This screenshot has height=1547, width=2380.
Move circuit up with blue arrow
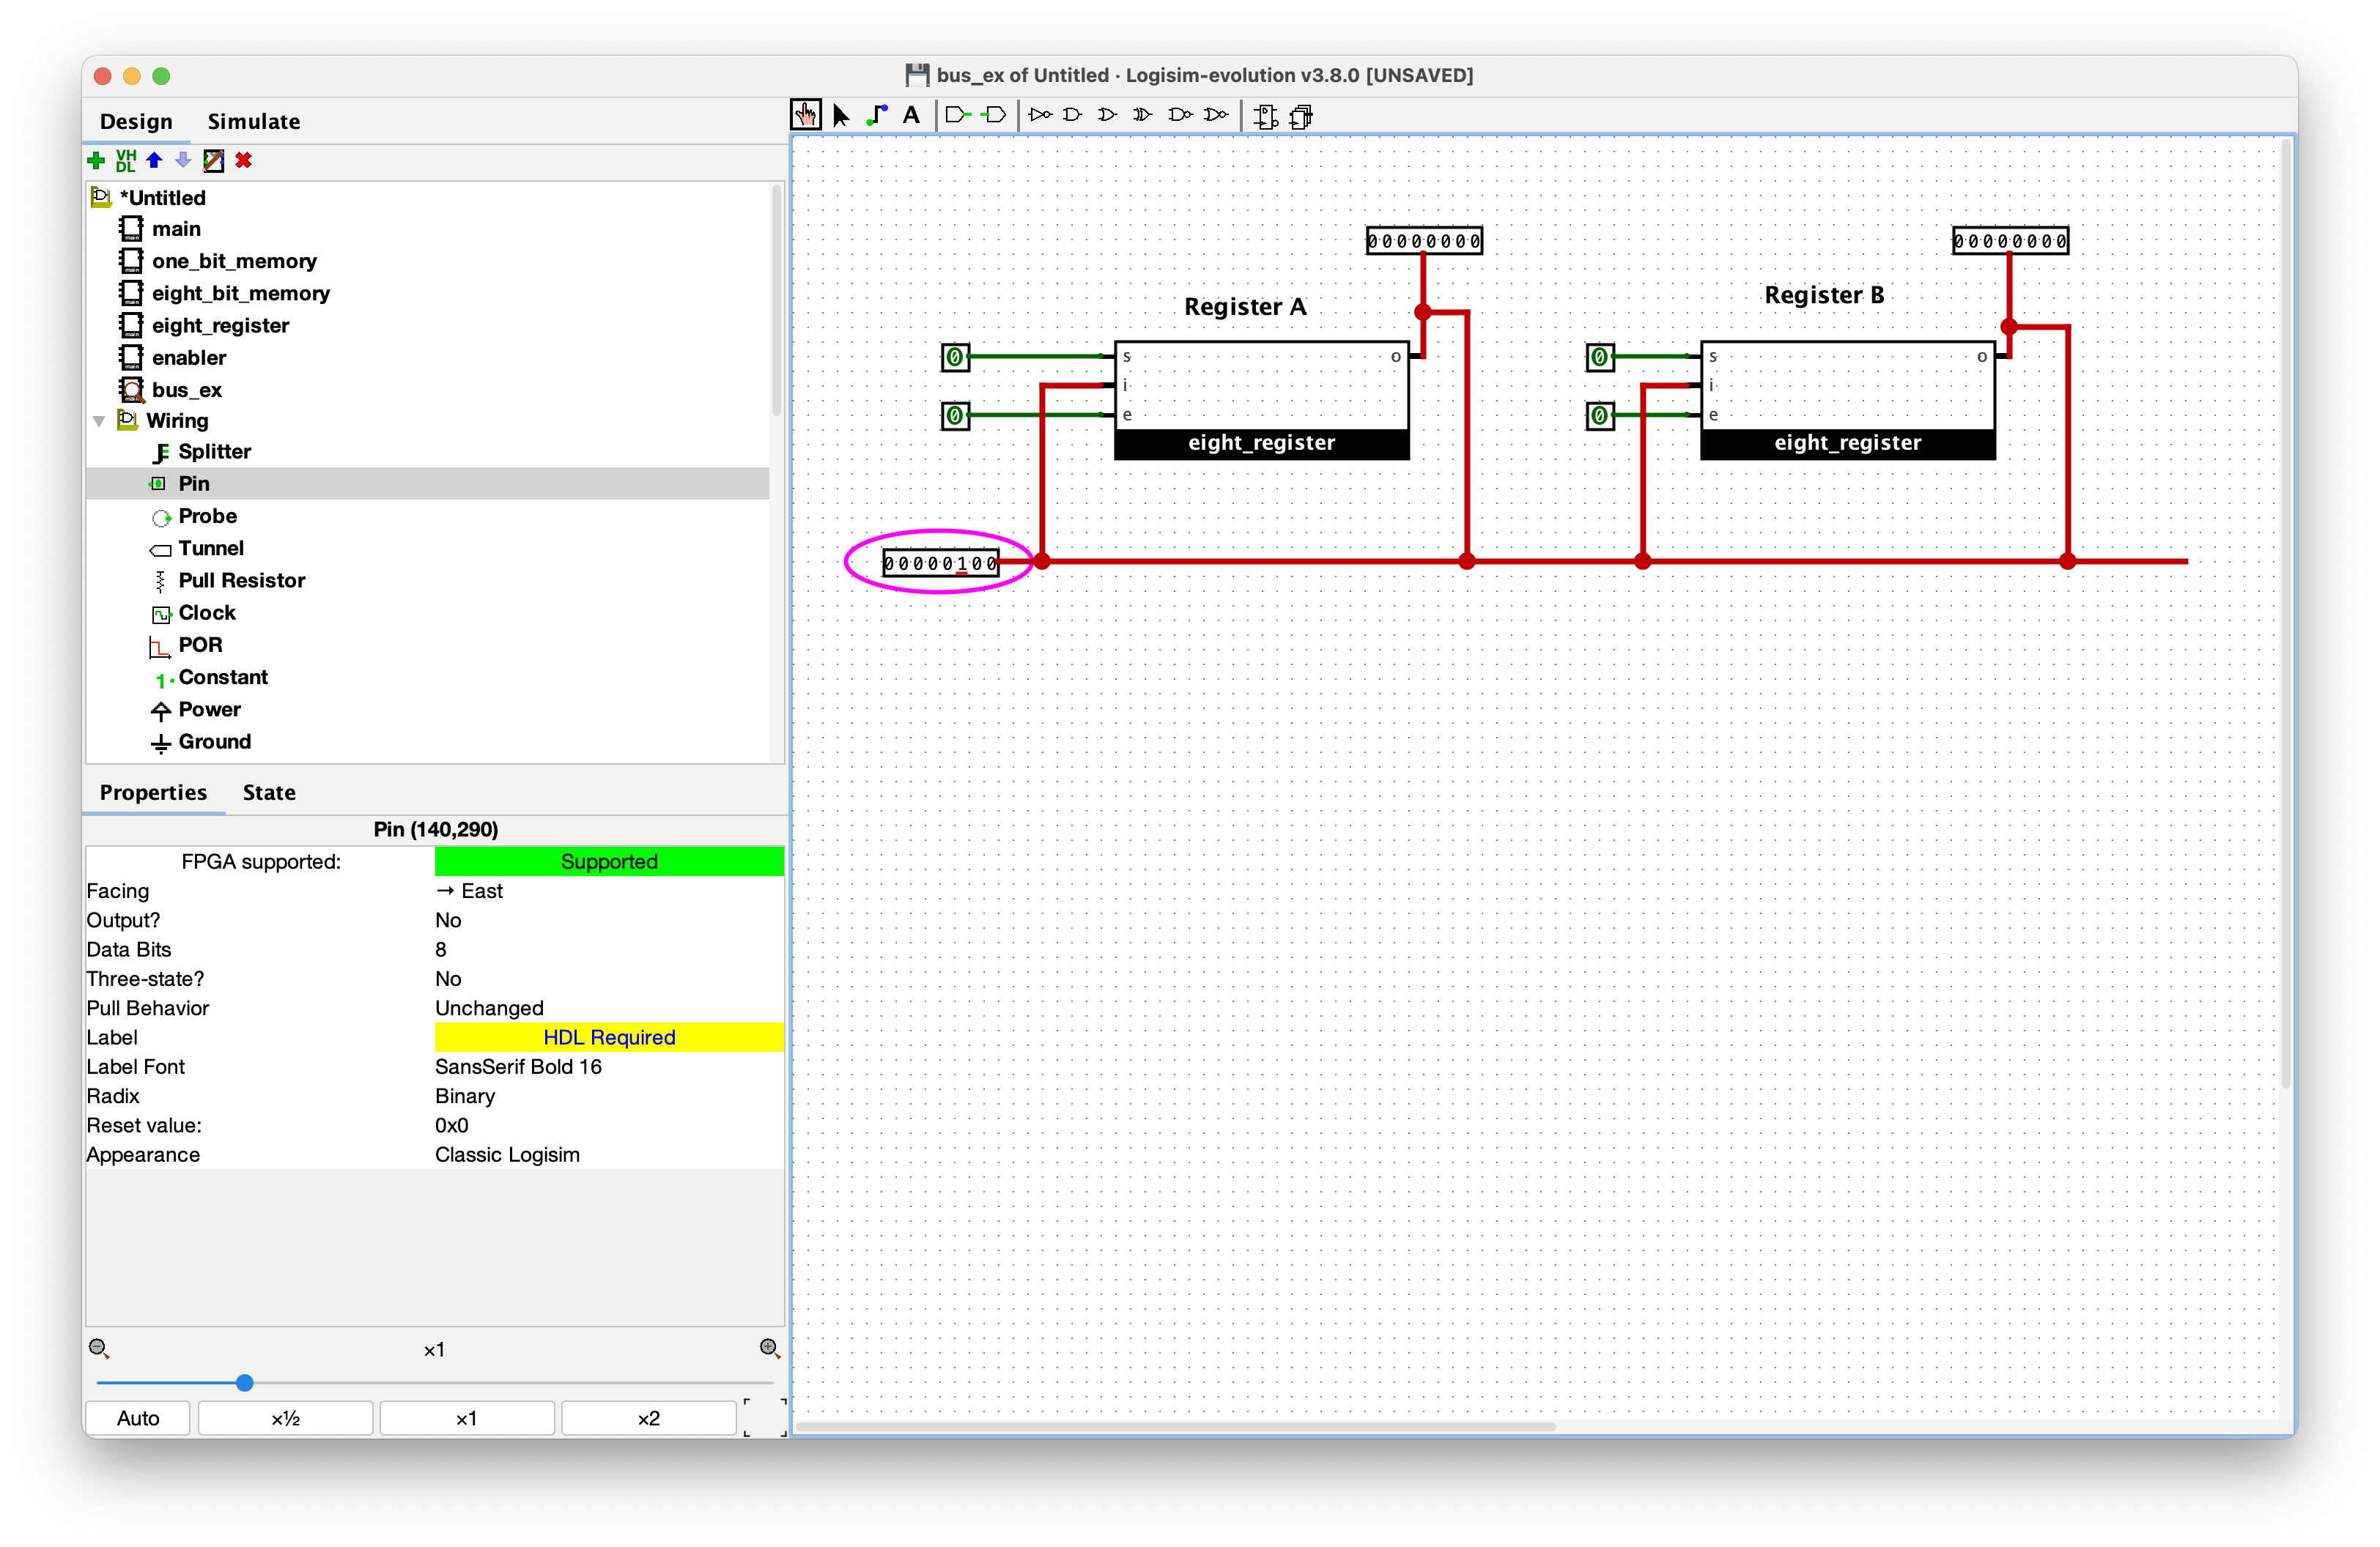tap(154, 160)
